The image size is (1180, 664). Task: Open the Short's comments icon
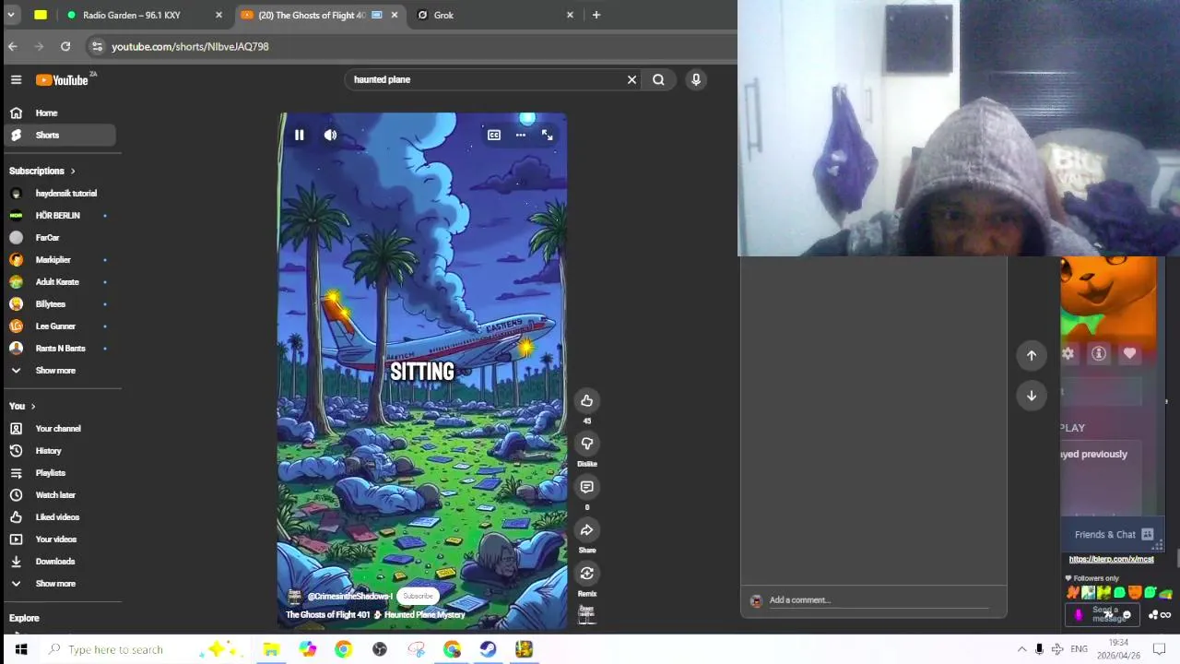coord(586,487)
